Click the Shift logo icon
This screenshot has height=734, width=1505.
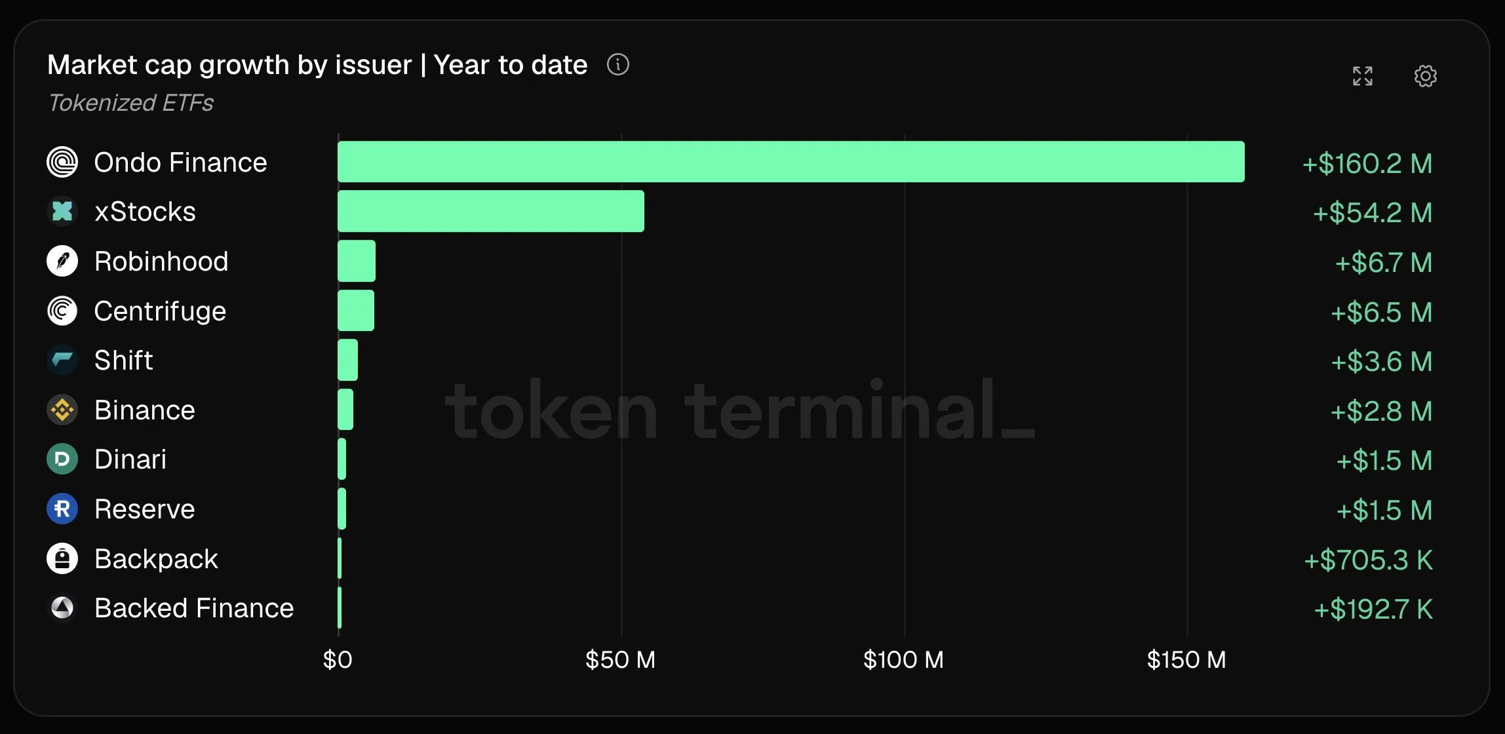[x=62, y=360]
